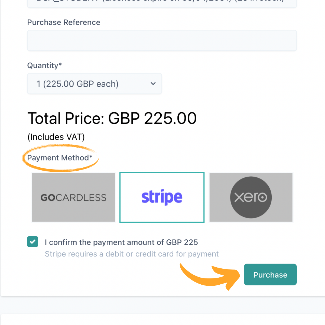Click the round Xero logo
Image resolution: width=325 pixels, height=325 pixels.
pyautogui.click(x=251, y=197)
